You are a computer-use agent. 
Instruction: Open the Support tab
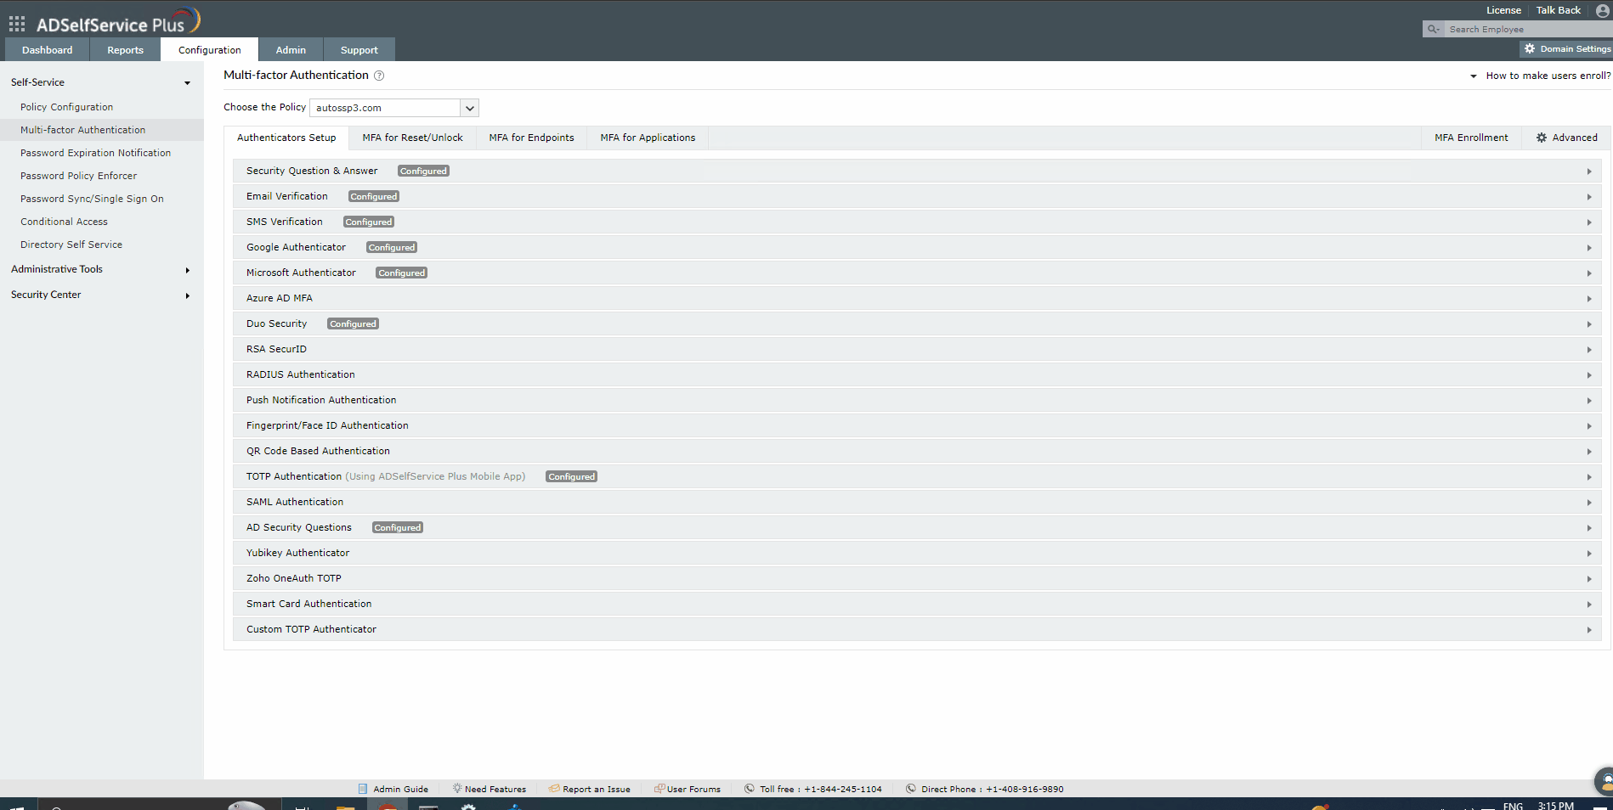point(359,50)
